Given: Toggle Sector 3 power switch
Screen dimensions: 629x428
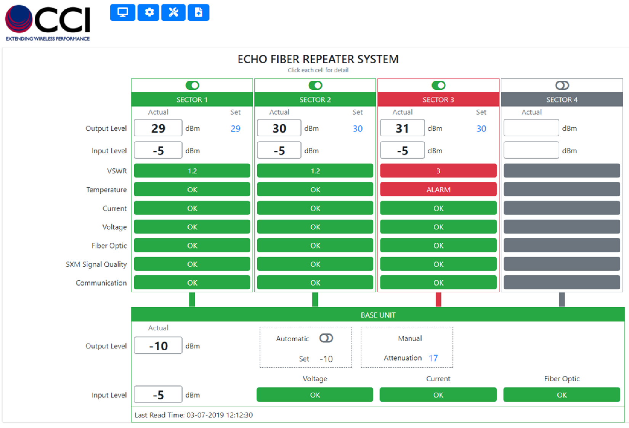Looking at the screenshot, I should pyautogui.click(x=438, y=85).
